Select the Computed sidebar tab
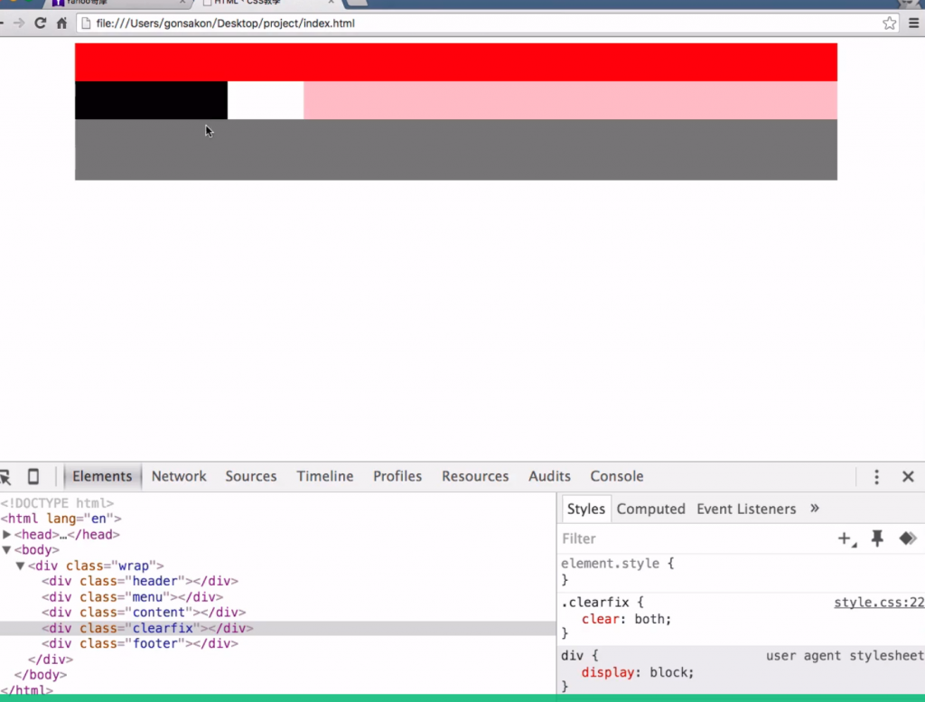This screenshot has height=702, width=925. tap(650, 509)
